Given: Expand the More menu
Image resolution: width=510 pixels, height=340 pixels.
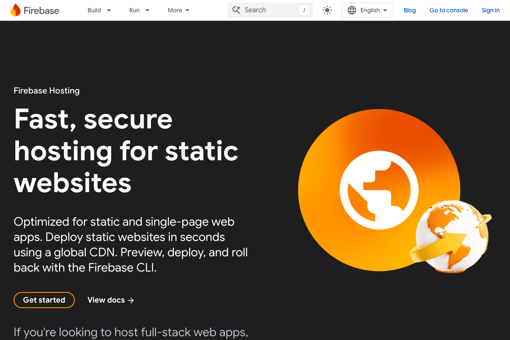Looking at the screenshot, I should click(x=178, y=10).
